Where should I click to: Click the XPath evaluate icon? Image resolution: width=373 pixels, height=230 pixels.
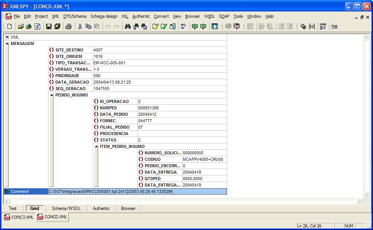coord(322,26)
